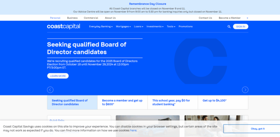Open the couple on sofa image card

pyautogui.click(x=216, y=126)
